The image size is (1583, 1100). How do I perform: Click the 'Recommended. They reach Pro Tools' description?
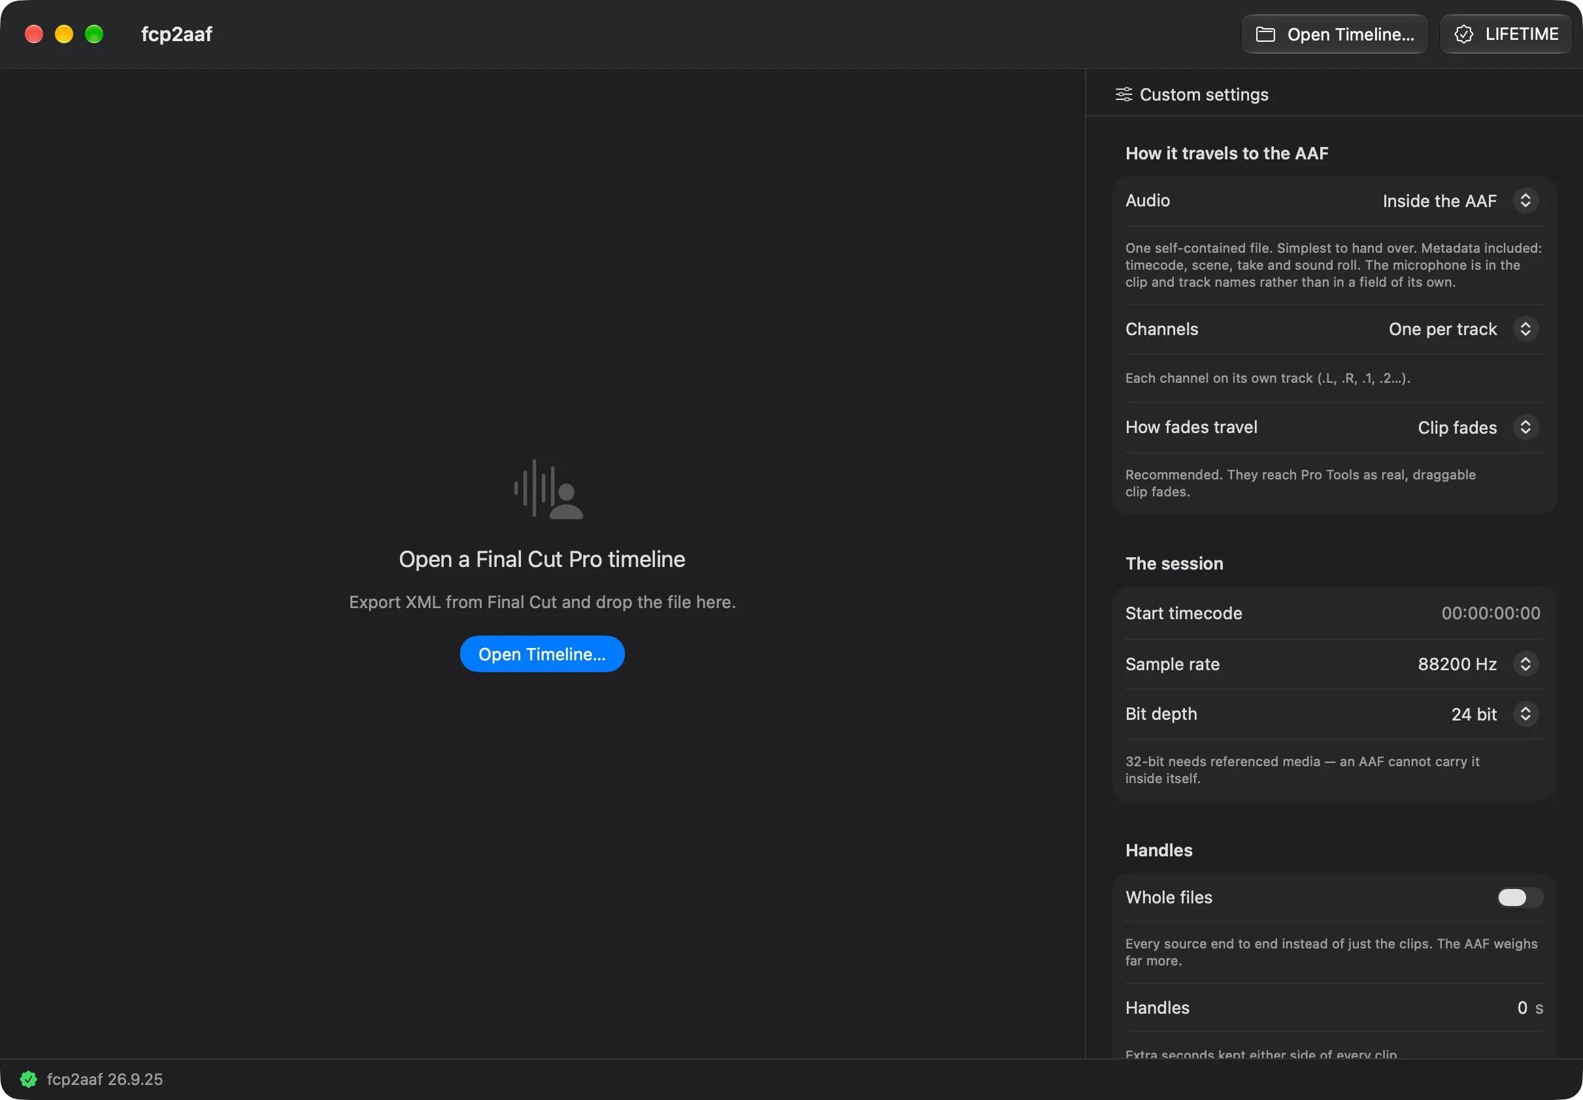point(1301,483)
